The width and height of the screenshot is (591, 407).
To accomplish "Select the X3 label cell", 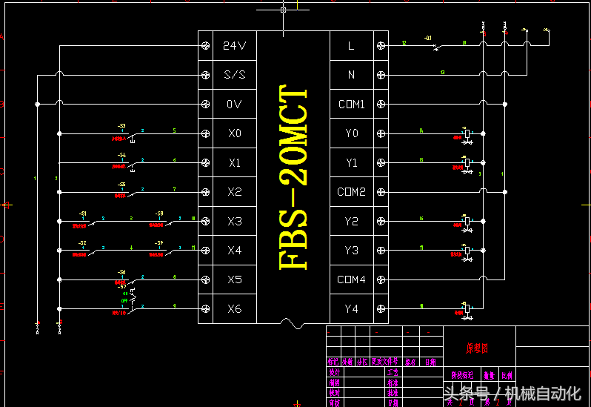I will (235, 222).
